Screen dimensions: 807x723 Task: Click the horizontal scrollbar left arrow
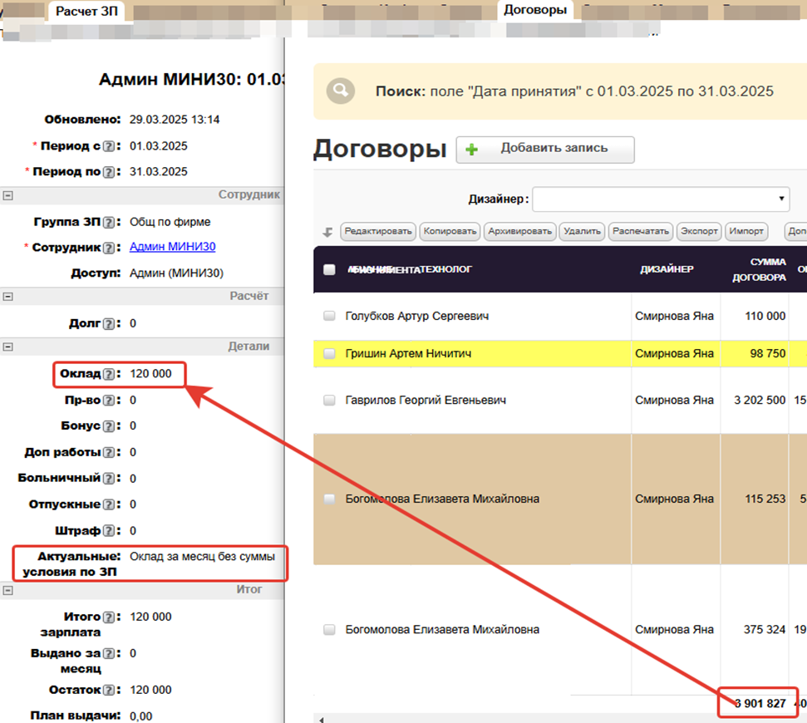pyautogui.click(x=322, y=719)
